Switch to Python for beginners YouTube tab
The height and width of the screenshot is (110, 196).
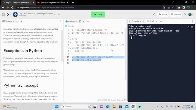click(x=52, y=2)
